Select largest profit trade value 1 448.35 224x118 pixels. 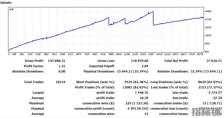pos(142,93)
